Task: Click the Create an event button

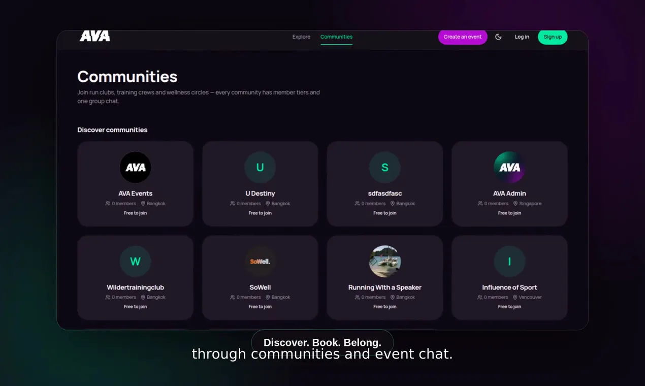Action: pos(463,37)
